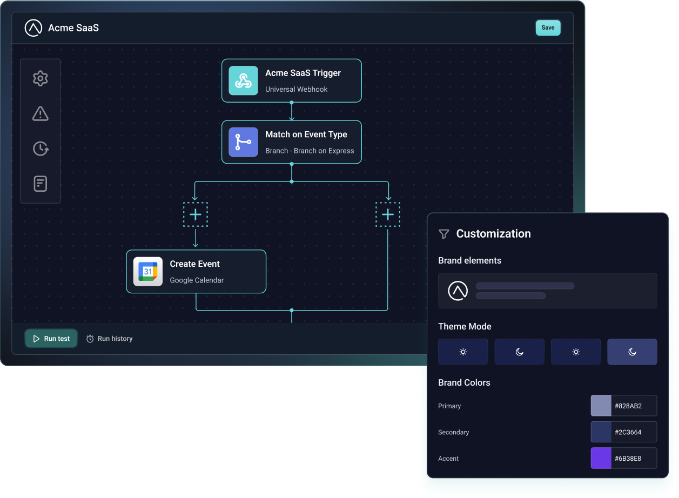Click the funnel icon next to Customization
The image size is (679, 498).
point(444,234)
